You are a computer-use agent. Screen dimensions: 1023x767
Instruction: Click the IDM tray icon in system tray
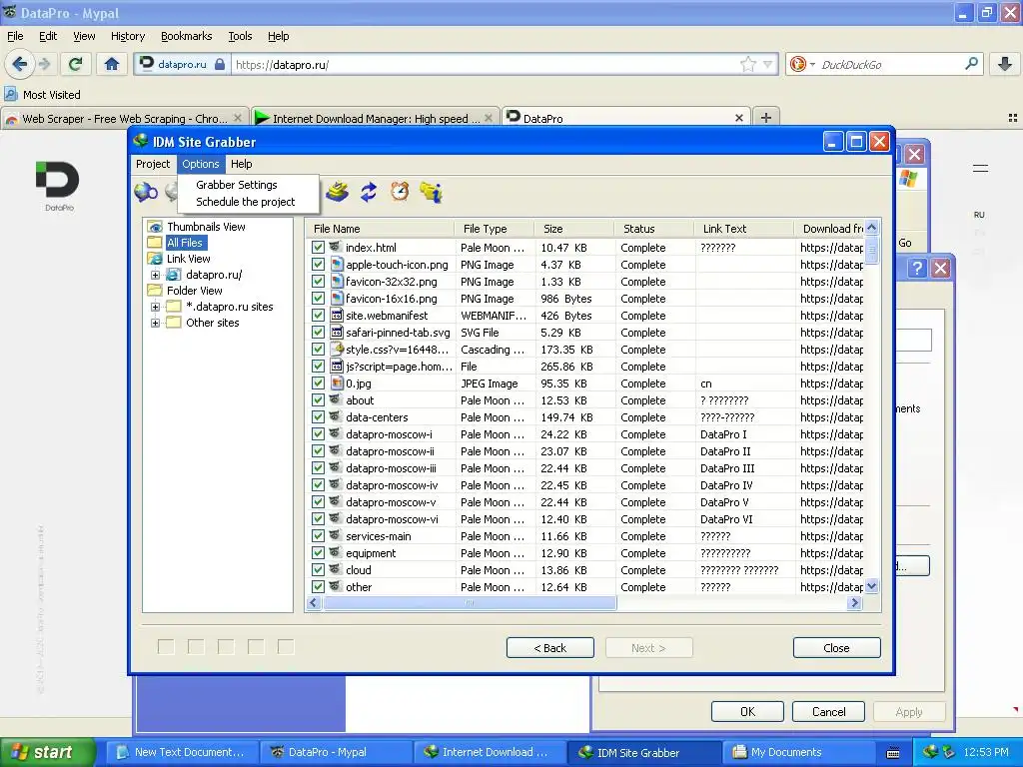(x=930, y=751)
